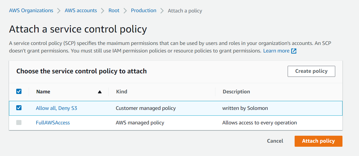This screenshot has width=359, height=156.
Task: Click the Description column header
Action: pos(236,92)
